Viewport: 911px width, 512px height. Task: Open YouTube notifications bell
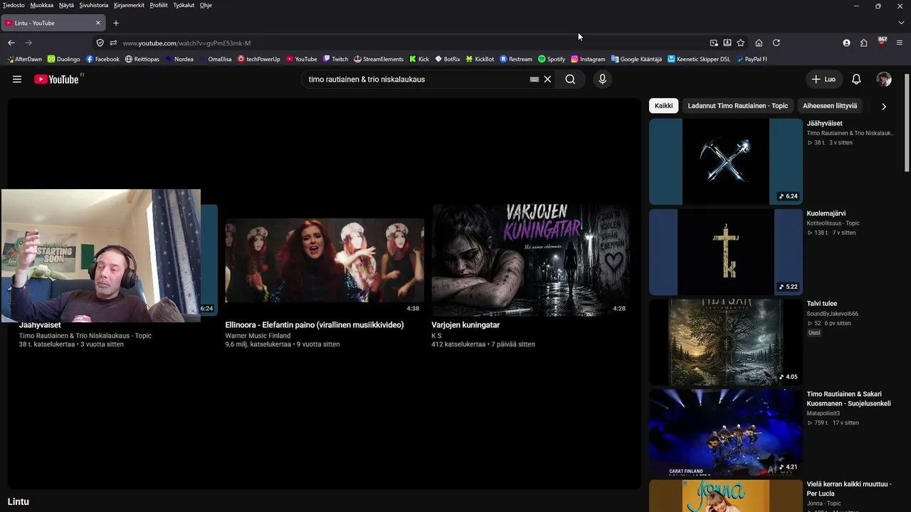pyautogui.click(x=856, y=79)
